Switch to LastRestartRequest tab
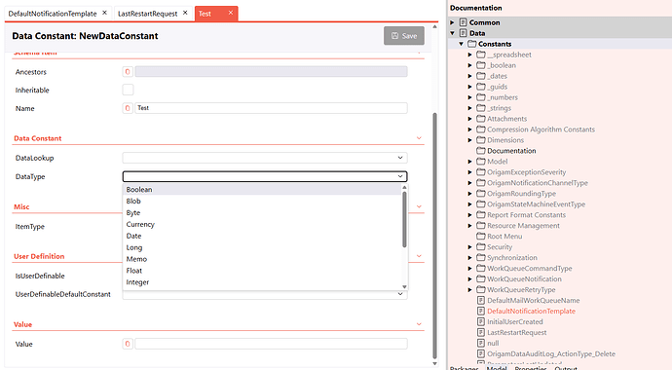Viewport: 672px width, 370px height. [x=147, y=14]
